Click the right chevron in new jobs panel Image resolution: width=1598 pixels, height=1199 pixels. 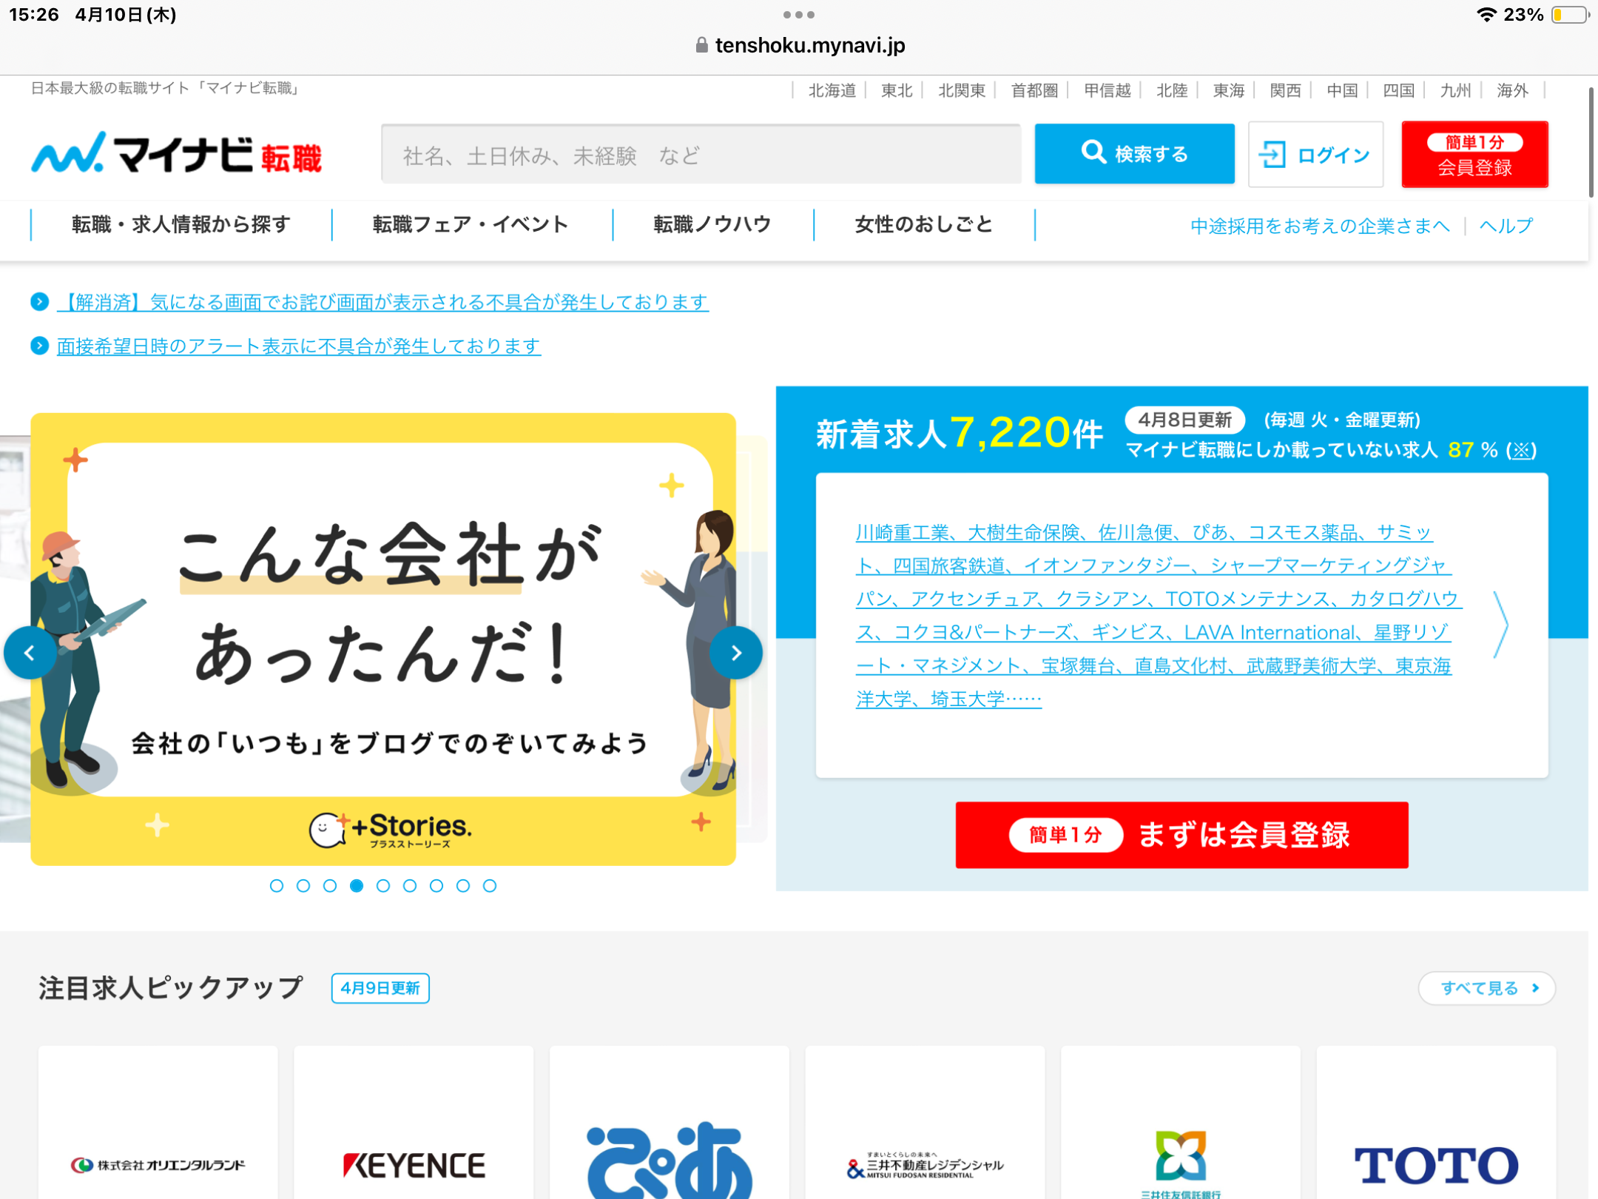(1500, 624)
